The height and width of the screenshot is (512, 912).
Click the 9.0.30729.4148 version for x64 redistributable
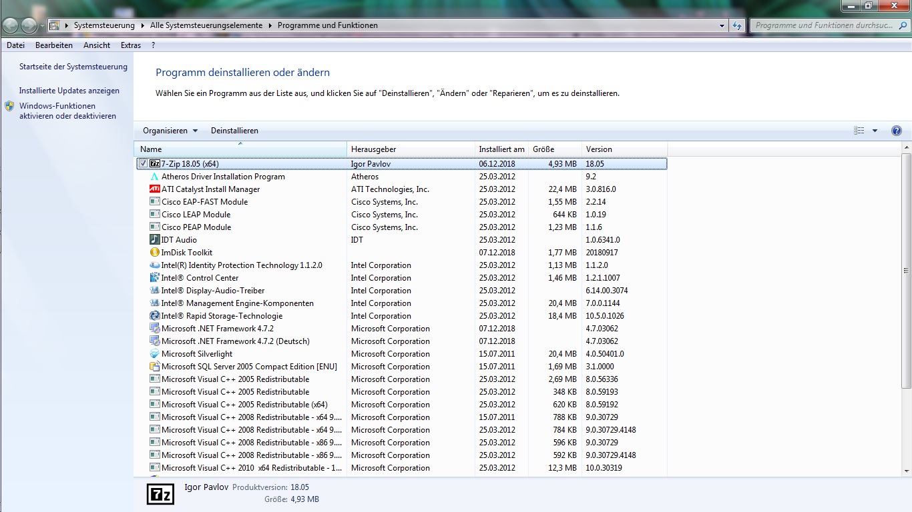tap(611, 430)
